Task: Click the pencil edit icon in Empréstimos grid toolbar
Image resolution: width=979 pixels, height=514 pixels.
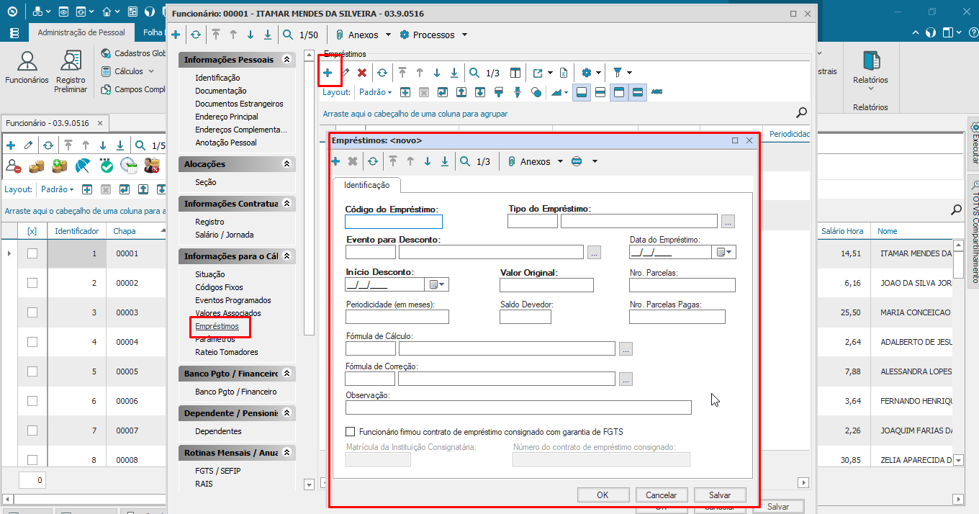Action: coord(346,73)
